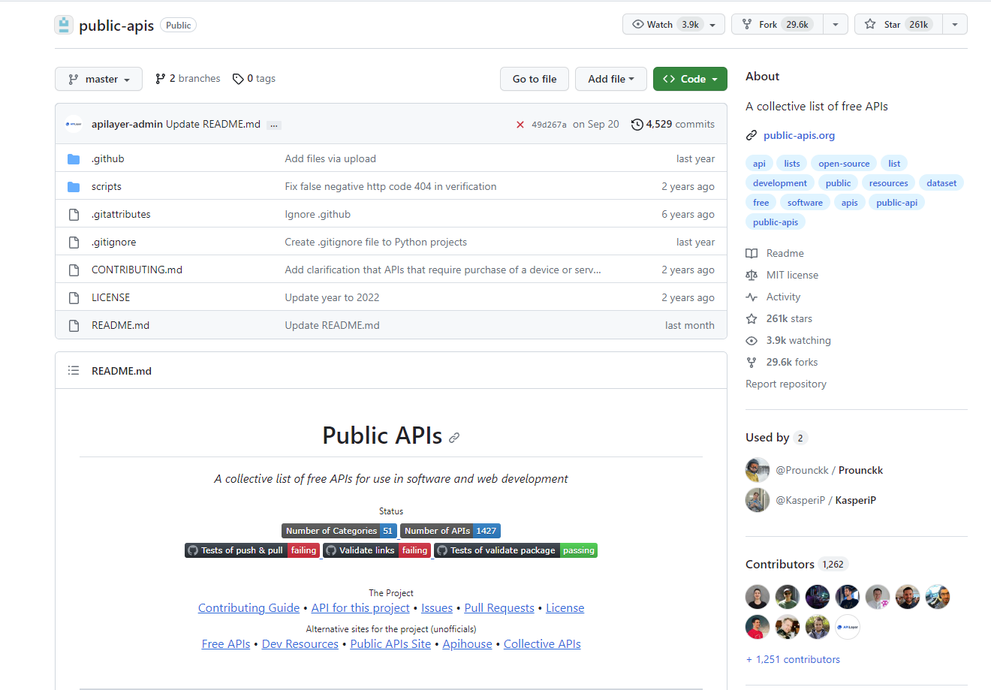Click the eye icon beside 3.9k watching

pyautogui.click(x=752, y=340)
